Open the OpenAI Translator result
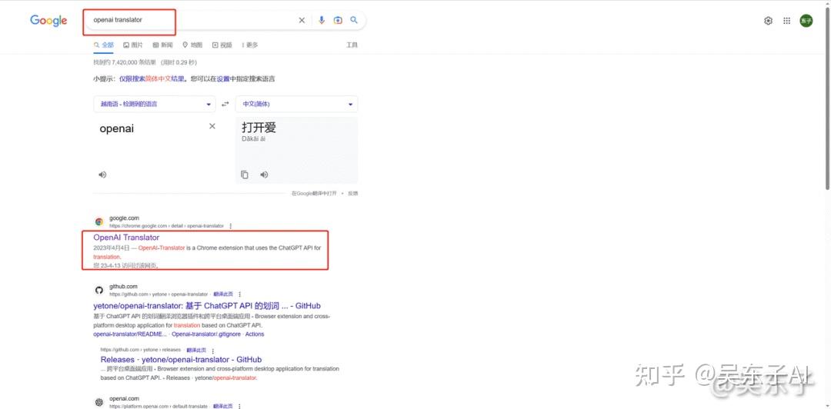The height and width of the screenshot is (409, 831). click(126, 238)
